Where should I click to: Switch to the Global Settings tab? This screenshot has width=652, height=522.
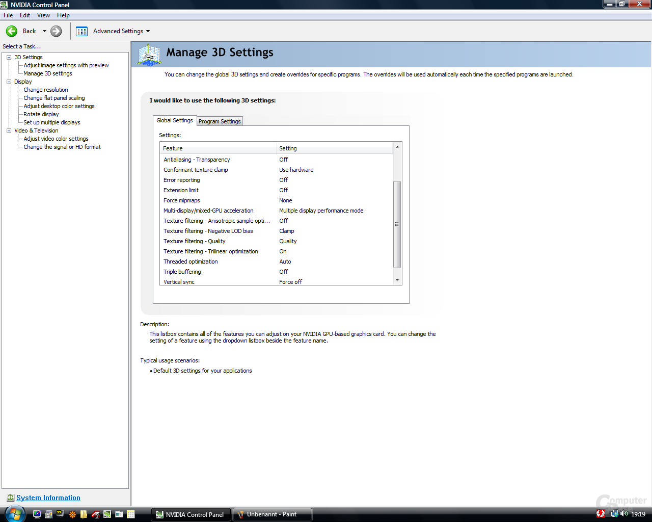tap(175, 120)
